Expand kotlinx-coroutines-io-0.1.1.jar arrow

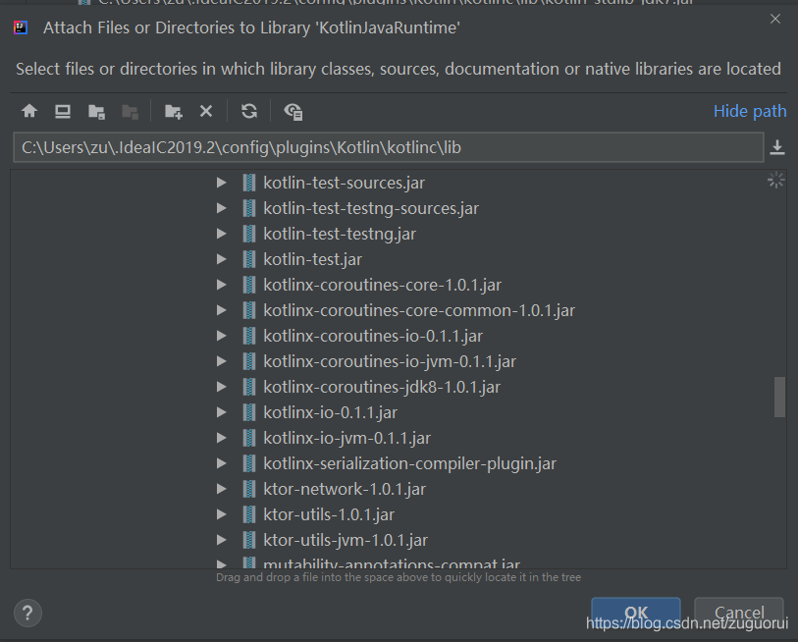tap(222, 336)
